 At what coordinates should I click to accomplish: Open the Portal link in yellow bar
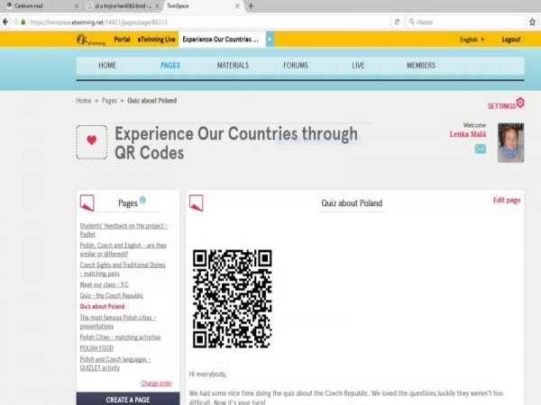pyautogui.click(x=122, y=40)
